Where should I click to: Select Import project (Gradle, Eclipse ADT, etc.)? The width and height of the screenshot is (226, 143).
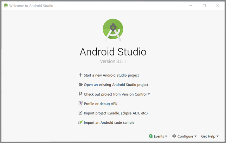pyautogui.click(x=116, y=113)
